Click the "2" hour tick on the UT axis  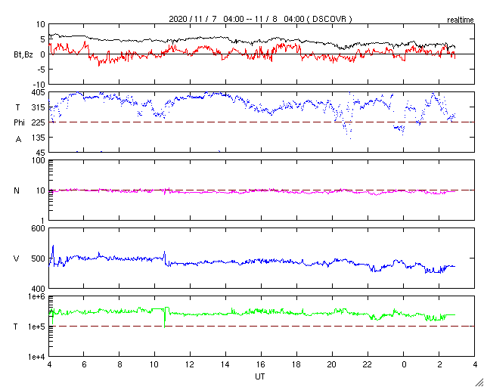coord(439,365)
